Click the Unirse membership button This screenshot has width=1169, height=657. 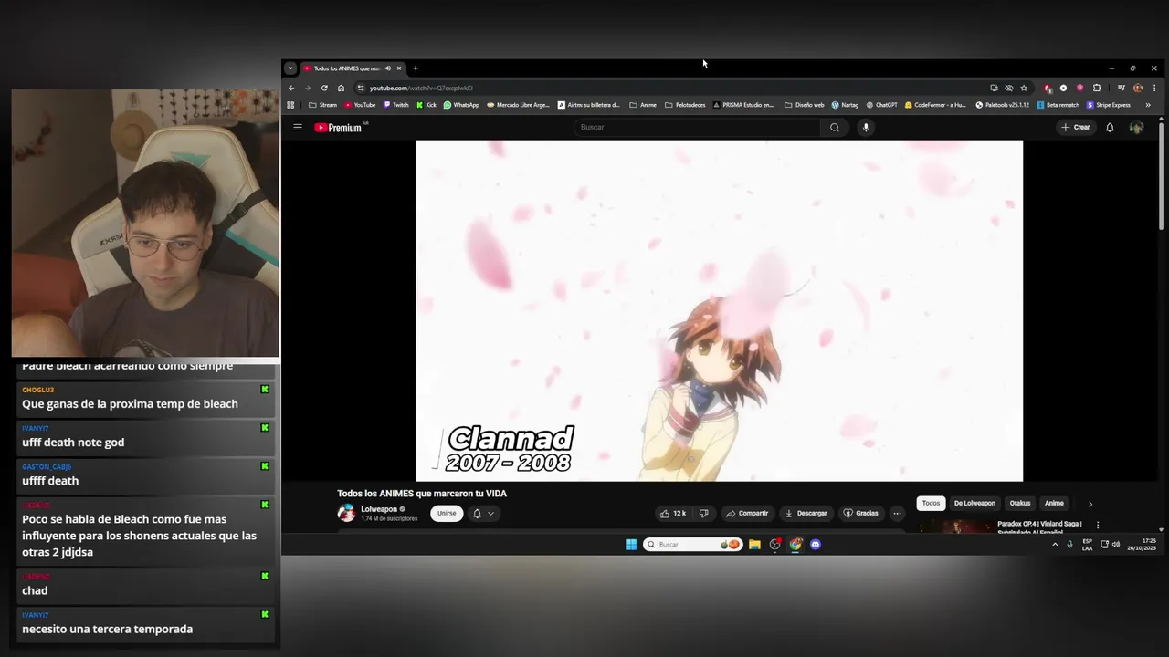point(447,514)
